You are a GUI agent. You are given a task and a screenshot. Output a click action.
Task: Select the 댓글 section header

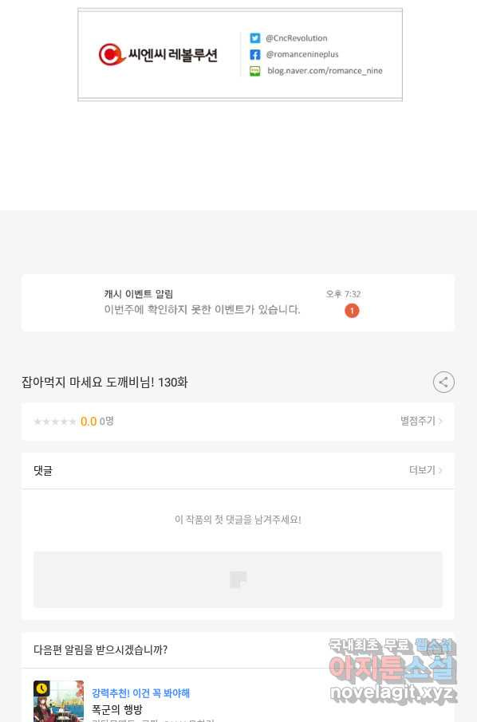[43, 471]
